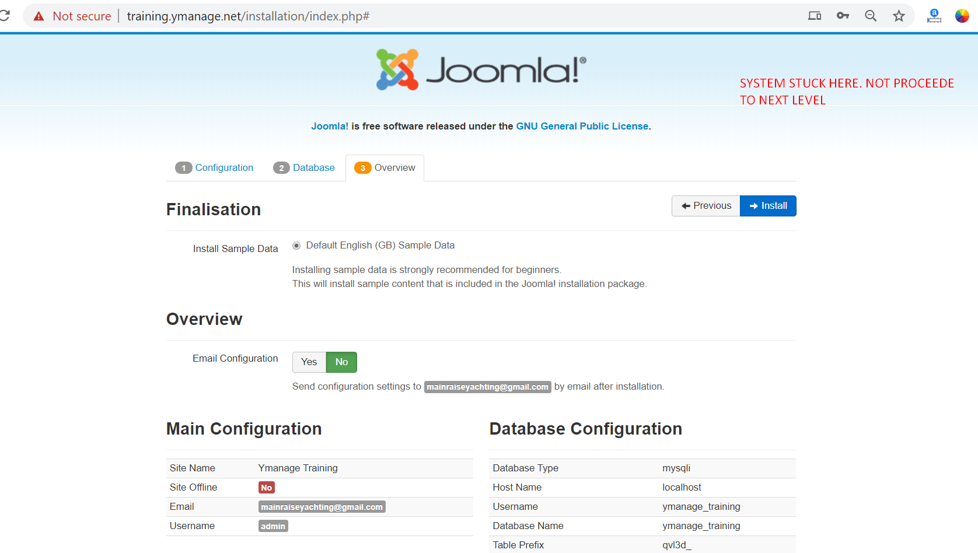Click the Joomla! logo
Screen dimensions: 978x553
481,69
